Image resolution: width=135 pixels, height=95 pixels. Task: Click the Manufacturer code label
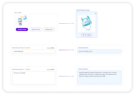pos(18,48)
